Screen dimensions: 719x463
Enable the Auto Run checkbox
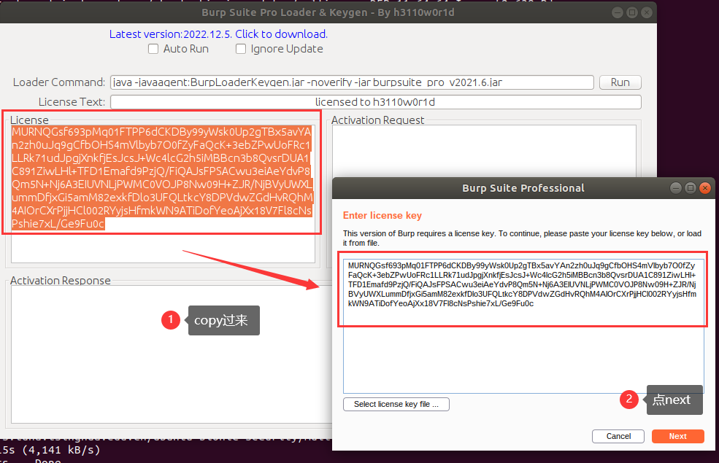(153, 49)
